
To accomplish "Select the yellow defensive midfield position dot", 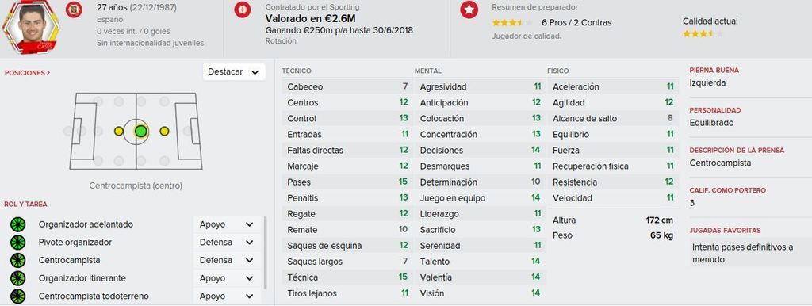I will 119,131.
